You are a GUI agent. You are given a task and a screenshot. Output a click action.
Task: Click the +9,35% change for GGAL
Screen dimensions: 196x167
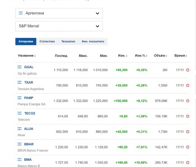click(x=141, y=70)
